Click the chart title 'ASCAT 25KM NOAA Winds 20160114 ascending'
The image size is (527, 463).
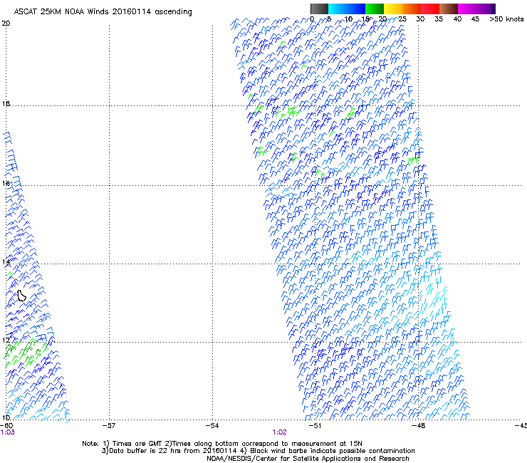click(103, 12)
